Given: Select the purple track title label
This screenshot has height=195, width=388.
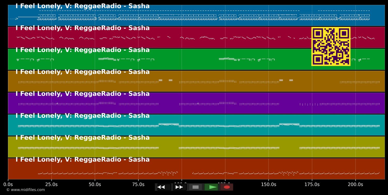Looking at the screenshot, I should pyautogui.click(x=83, y=94).
